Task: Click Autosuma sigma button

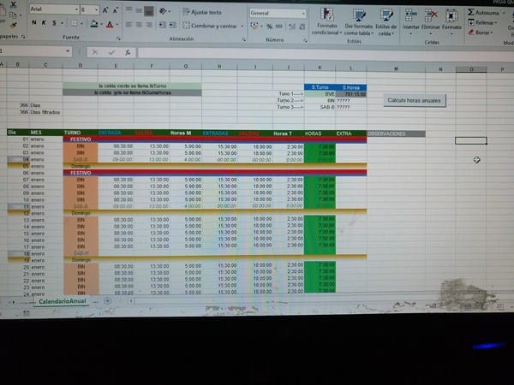Action: click(x=483, y=13)
